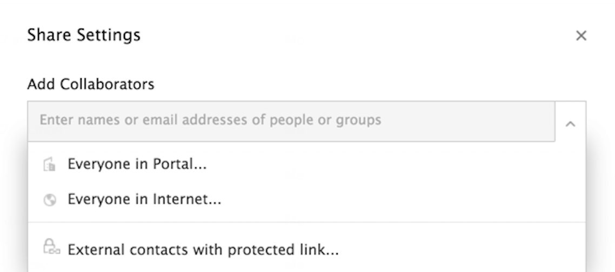615x272 pixels.
Task: Click the word 'Internet' in the second option
Action: [195, 200]
